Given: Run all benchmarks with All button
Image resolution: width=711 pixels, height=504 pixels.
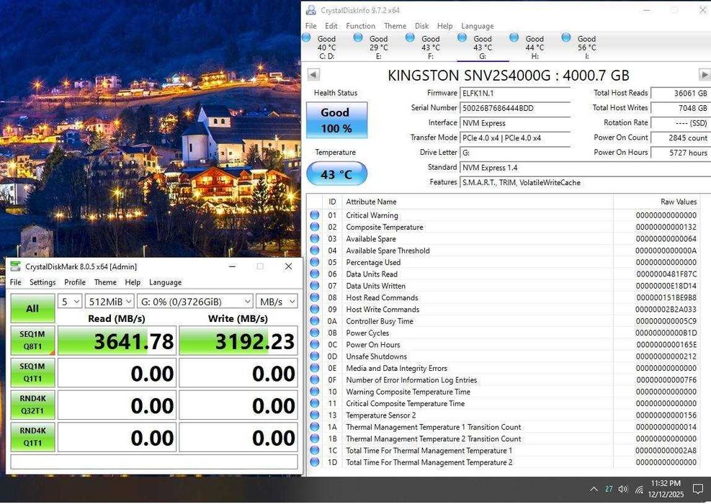Looking at the screenshot, I should click(x=32, y=308).
